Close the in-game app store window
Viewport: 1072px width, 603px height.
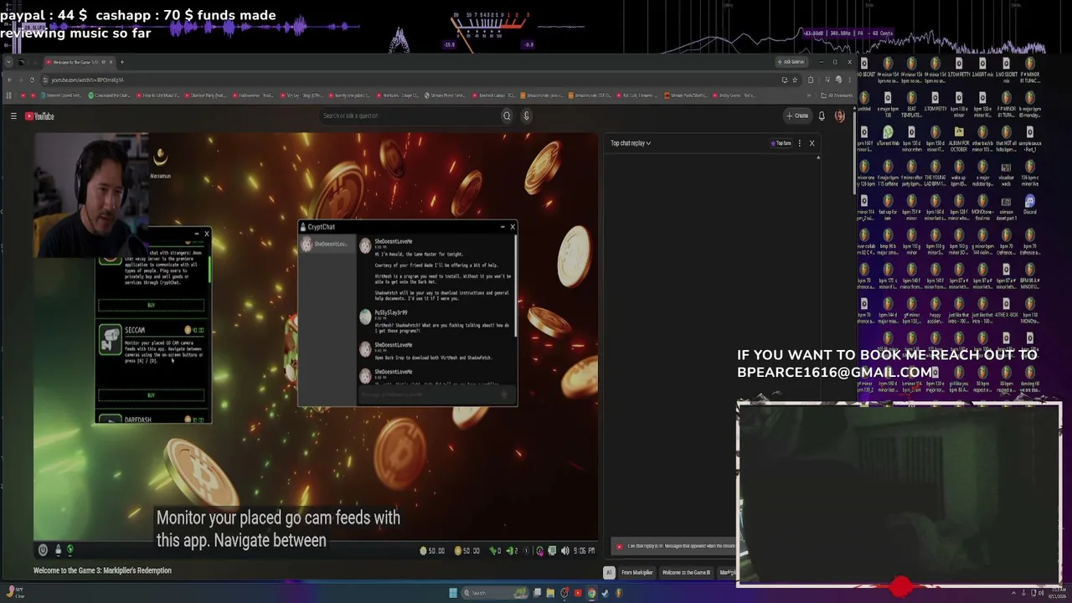[x=206, y=234]
